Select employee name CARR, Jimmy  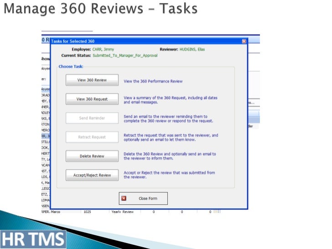tap(103, 49)
